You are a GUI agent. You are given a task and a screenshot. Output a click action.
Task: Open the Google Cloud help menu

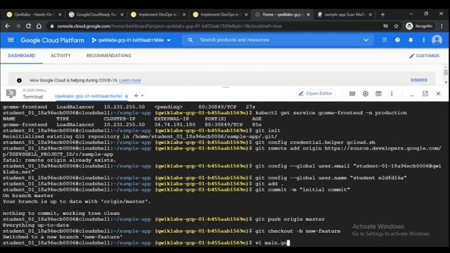click(397, 40)
